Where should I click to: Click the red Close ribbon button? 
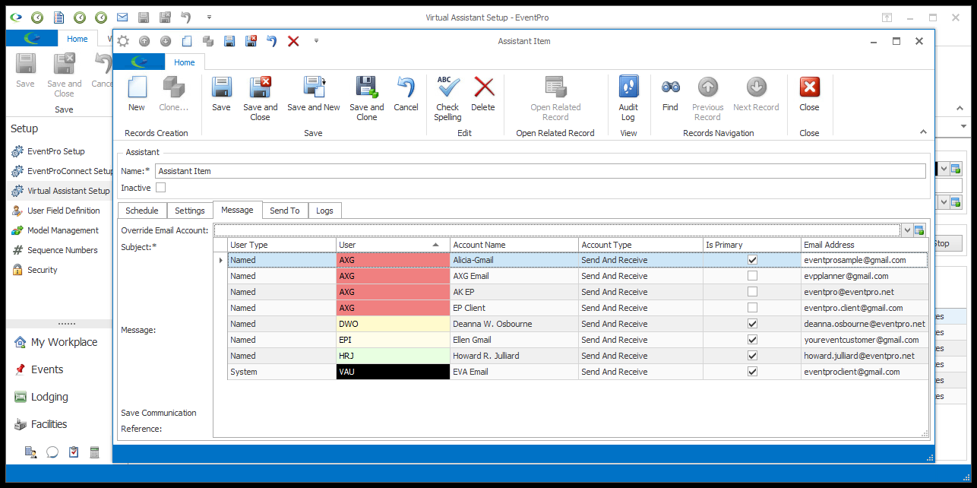[x=810, y=93]
